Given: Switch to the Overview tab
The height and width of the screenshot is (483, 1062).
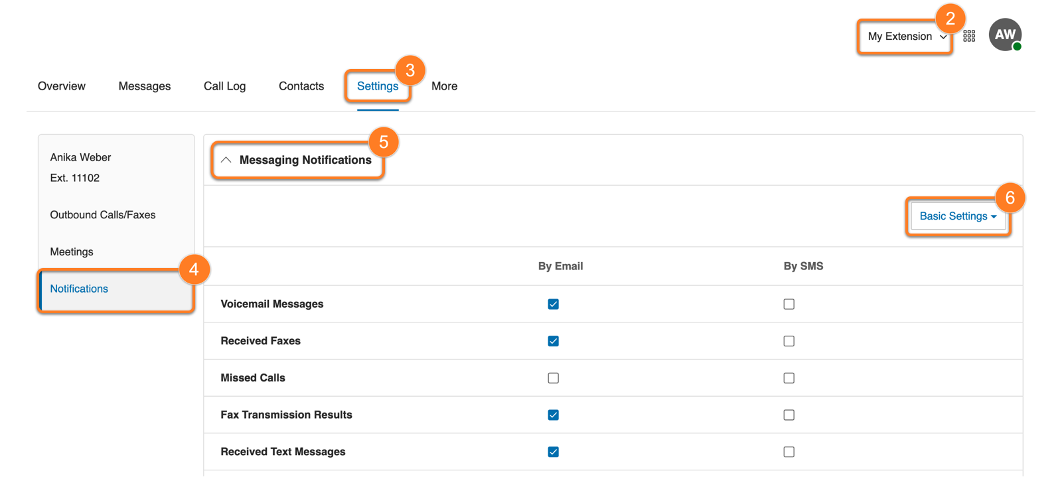Looking at the screenshot, I should click(x=62, y=86).
